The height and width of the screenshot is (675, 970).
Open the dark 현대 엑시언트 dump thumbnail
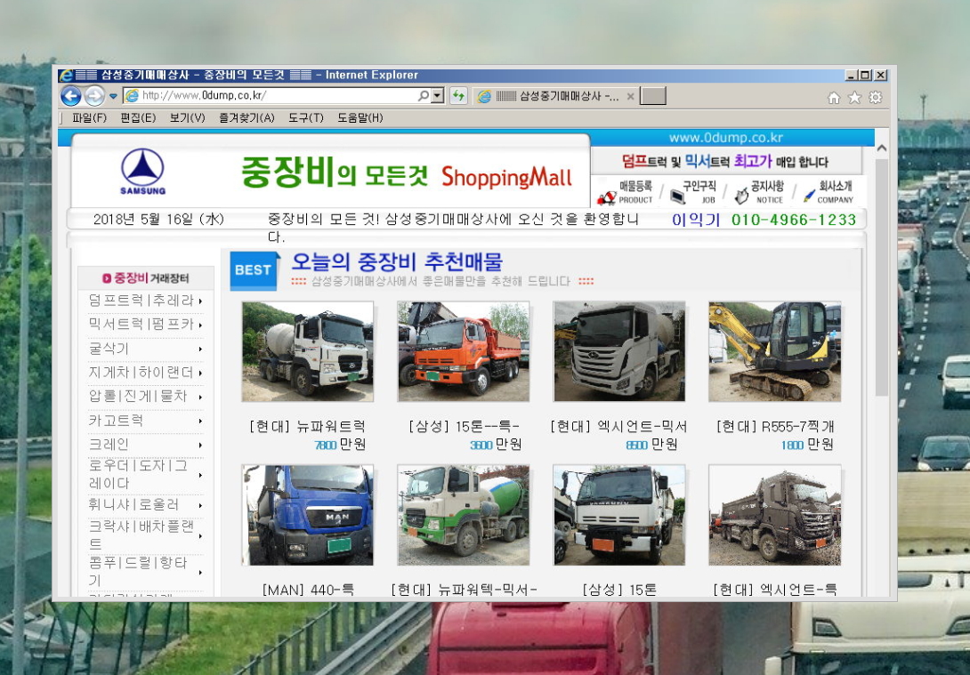[774, 516]
